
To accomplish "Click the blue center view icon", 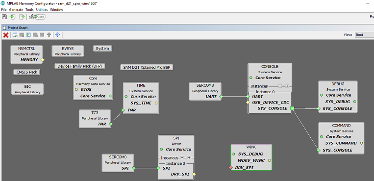I will tap(57, 35).
